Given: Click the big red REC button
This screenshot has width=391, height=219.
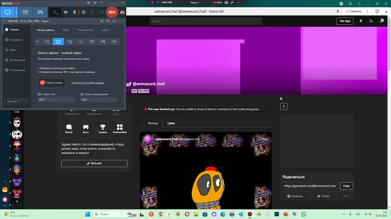Looking at the screenshot, I should (112, 12).
